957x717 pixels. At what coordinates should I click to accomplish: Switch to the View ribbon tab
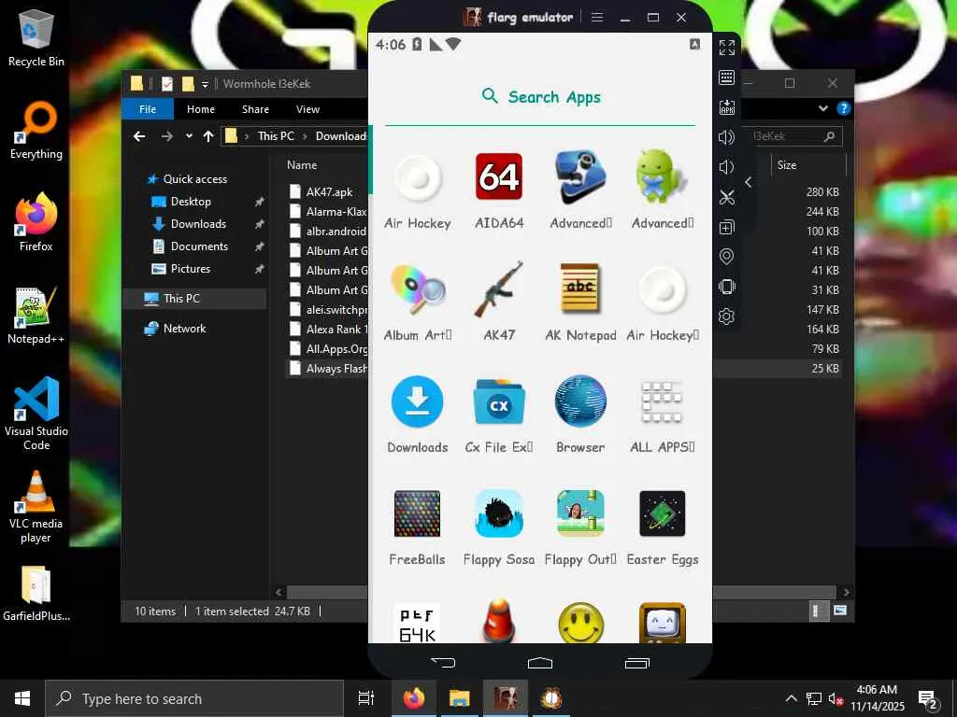coord(307,109)
